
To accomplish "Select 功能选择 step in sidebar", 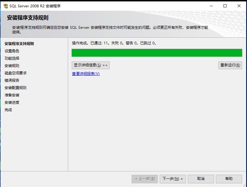I will click(x=12, y=58).
